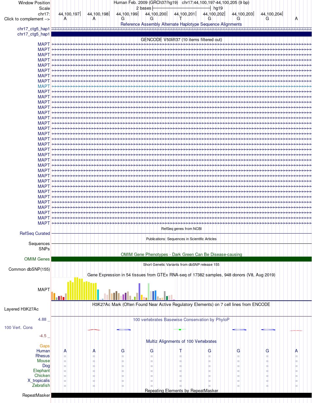Select the "Zebrafish" alignment row label
Screen dimensions: 312x403
(x=41, y=385)
